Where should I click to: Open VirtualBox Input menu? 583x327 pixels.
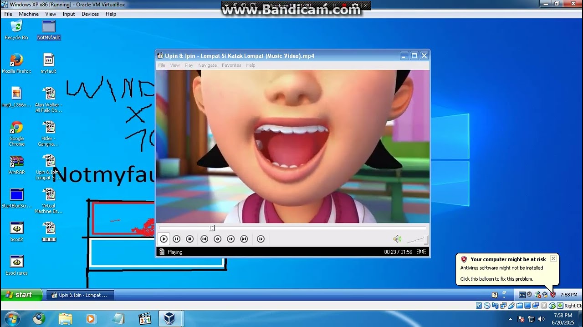click(69, 14)
